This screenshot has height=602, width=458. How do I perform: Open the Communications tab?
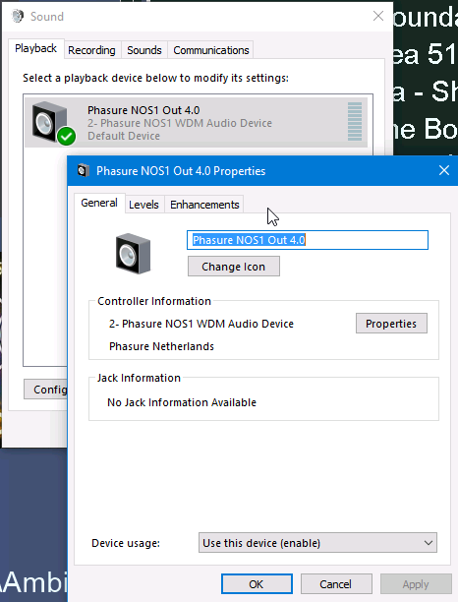tap(211, 50)
